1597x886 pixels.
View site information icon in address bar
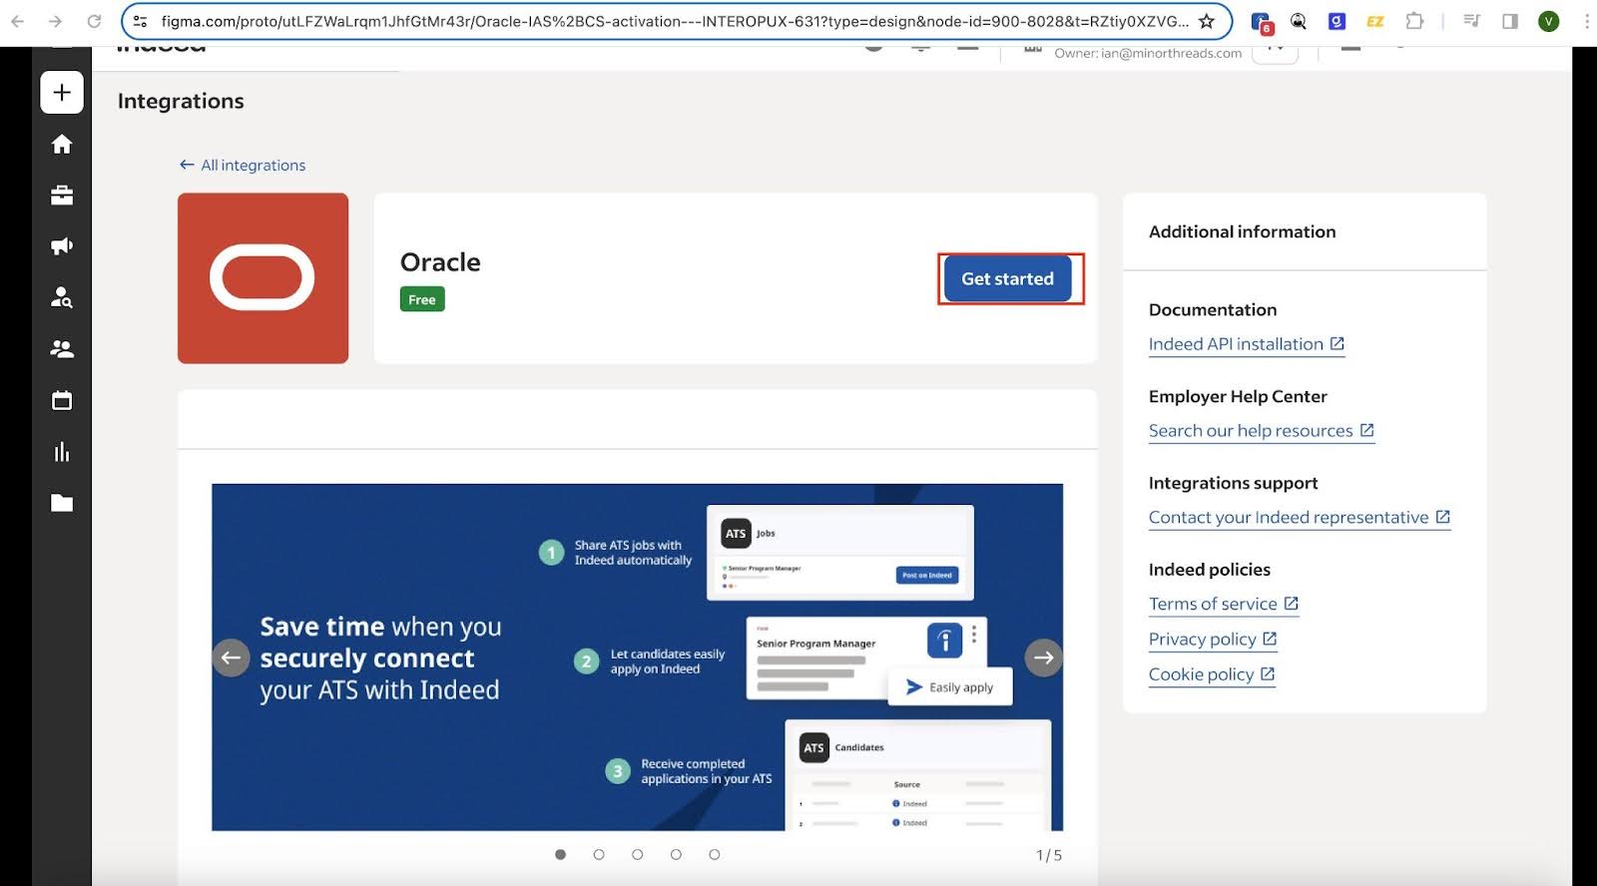[141, 21]
